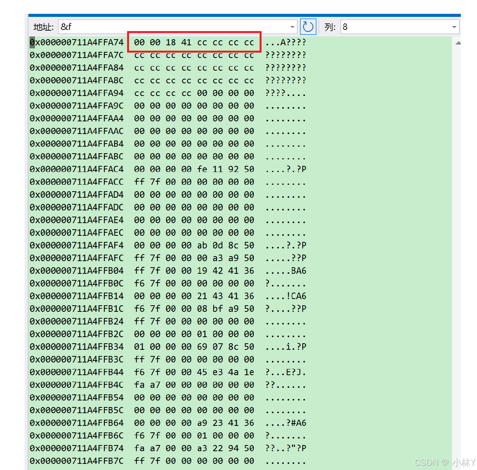
Task: Click ASCII text ....?#A6
Action: tap(285, 422)
